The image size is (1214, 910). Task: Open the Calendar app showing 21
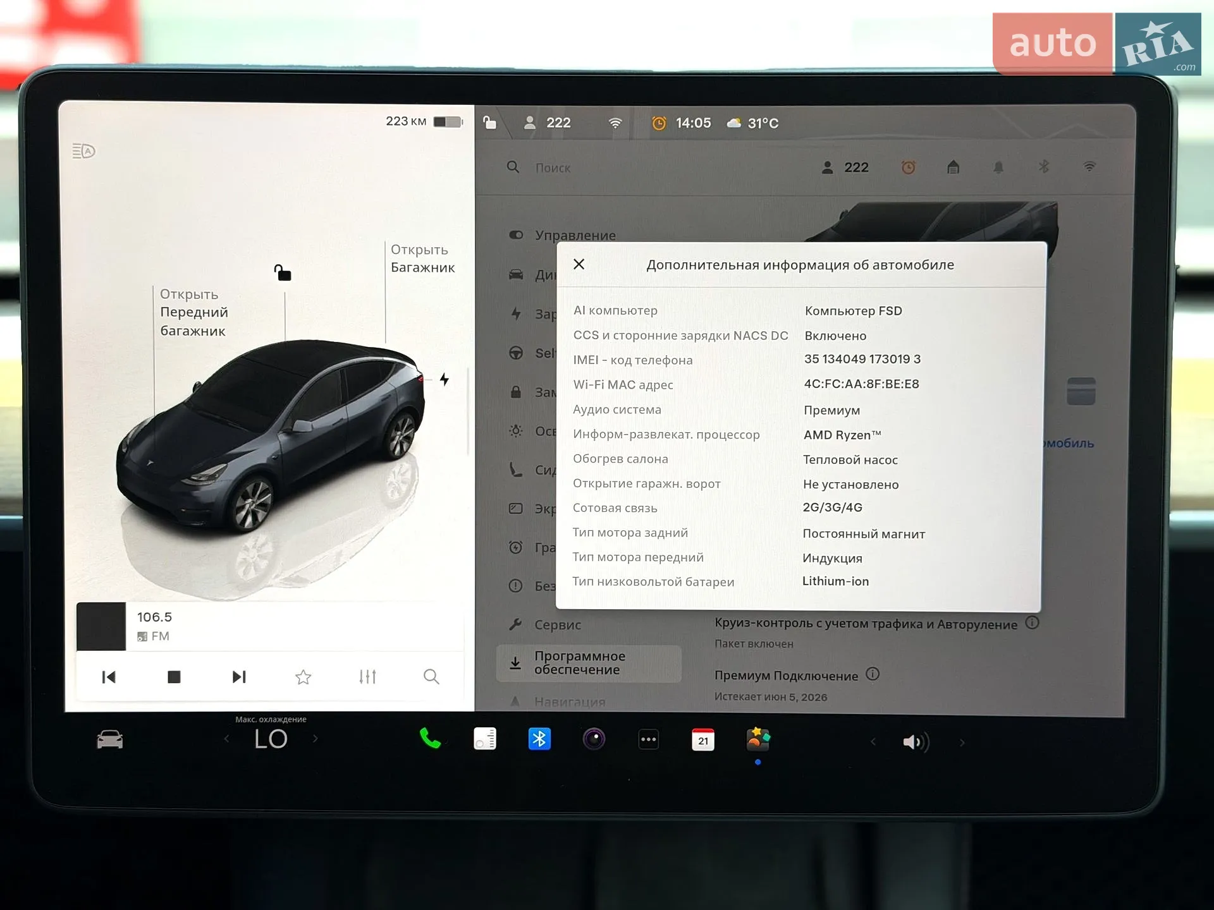tap(703, 739)
